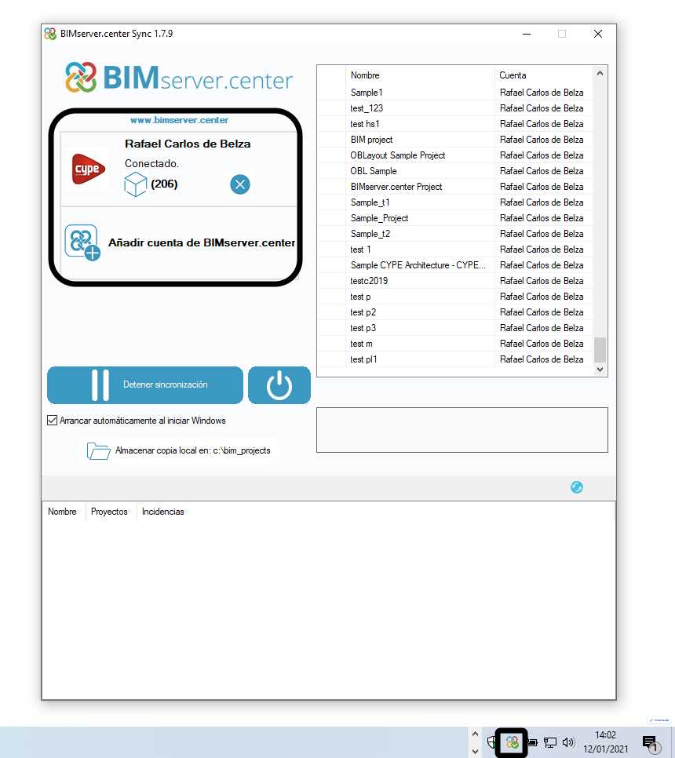Open Windows Security tray icon
Image resolution: width=675 pixels, height=758 pixels.
(491, 742)
